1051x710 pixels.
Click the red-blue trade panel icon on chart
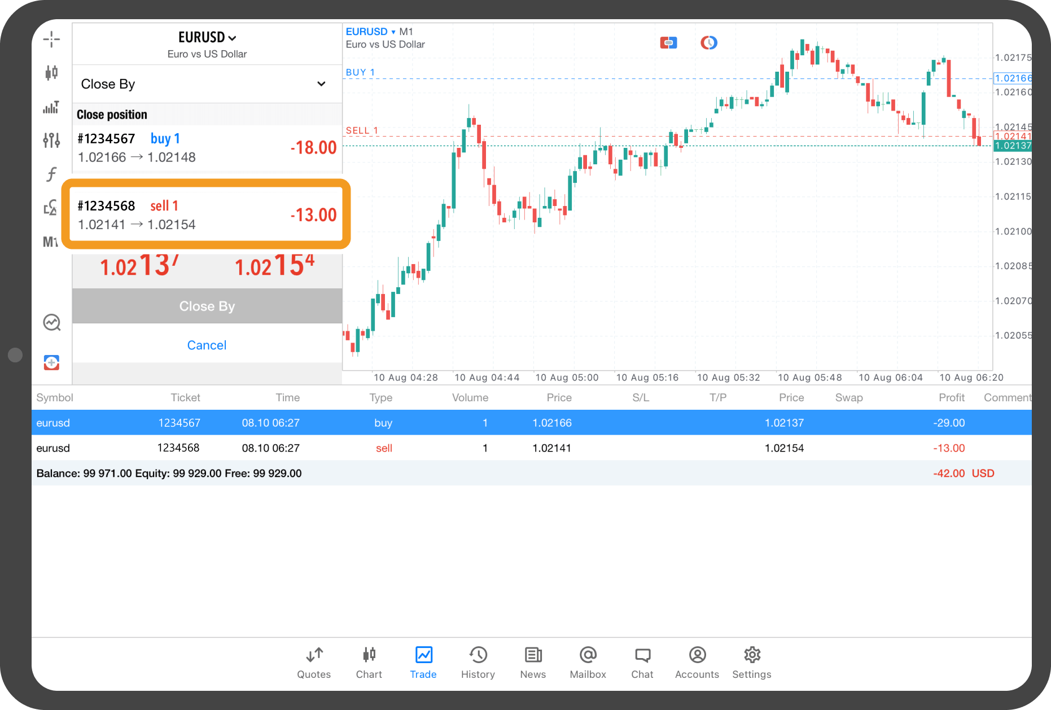[x=668, y=43]
